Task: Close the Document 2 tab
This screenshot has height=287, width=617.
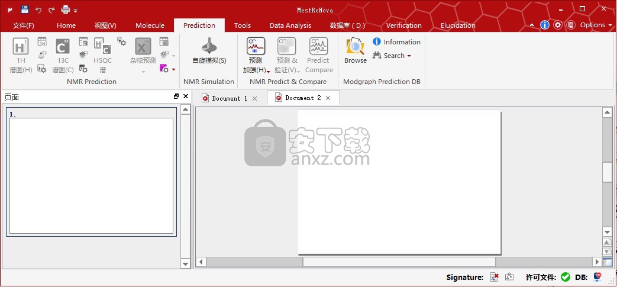Action: [x=328, y=98]
